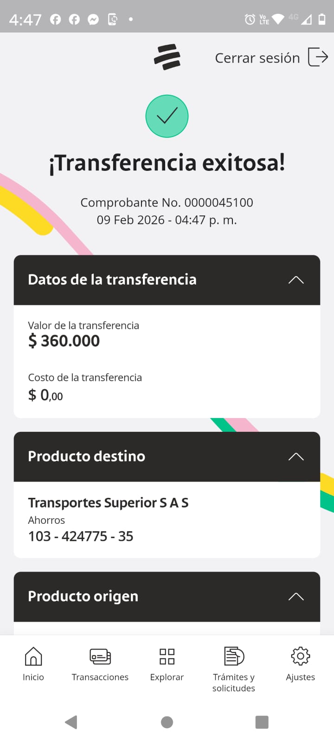Viewport: 334px width, 743px height.
Task: Tap the destination account number 103 - 424775 - 35
Action: click(x=81, y=536)
